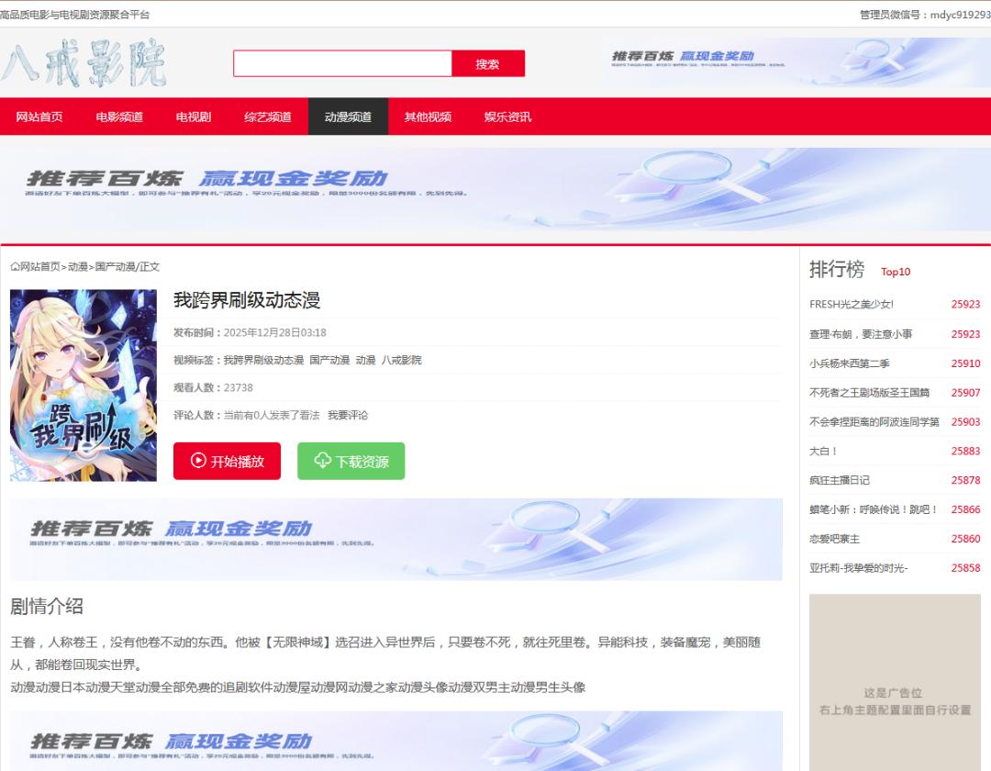Image resolution: width=991 pixels, height=771 pixels.
Task: Click the 国产动漫 video tag
Action: [329, 361]
